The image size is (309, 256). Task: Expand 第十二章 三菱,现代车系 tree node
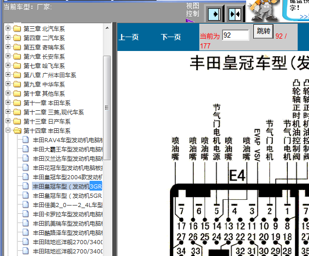[x=8, y=111]
